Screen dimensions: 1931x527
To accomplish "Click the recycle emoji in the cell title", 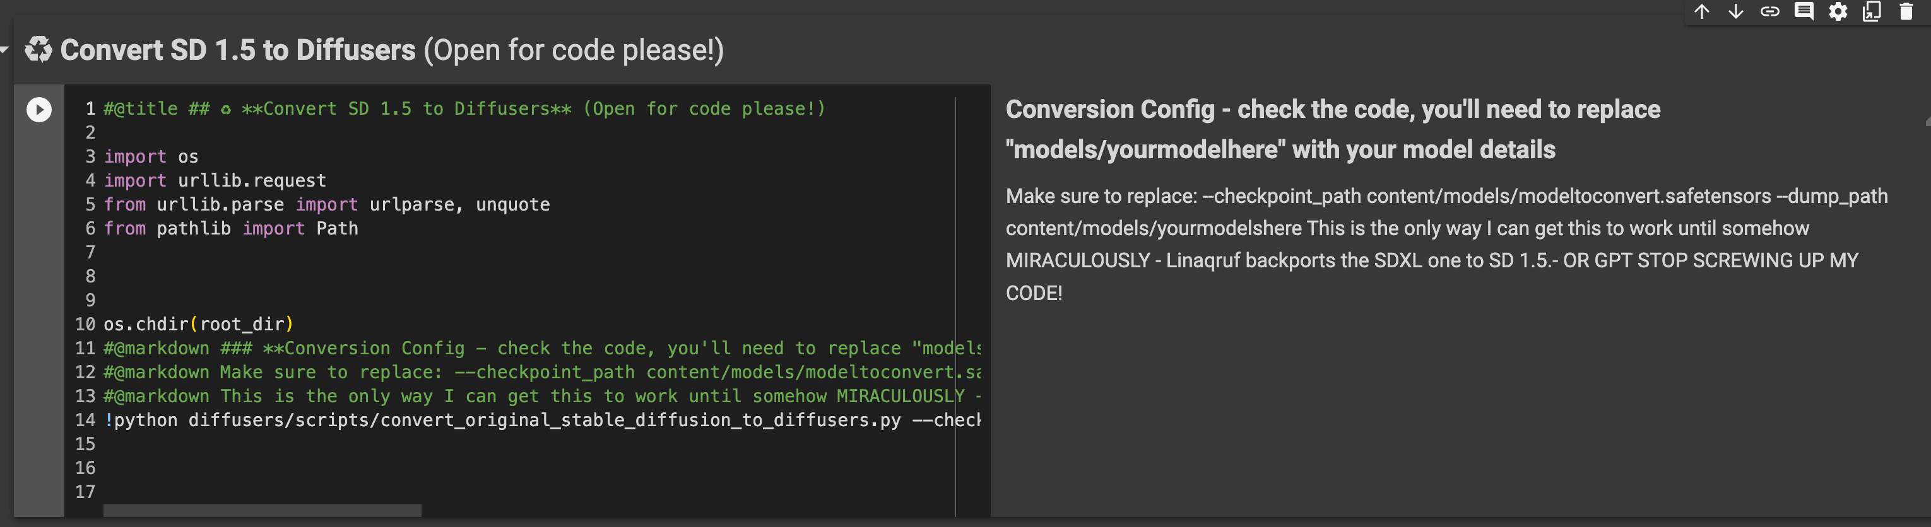I will click(x=38, y=50).
